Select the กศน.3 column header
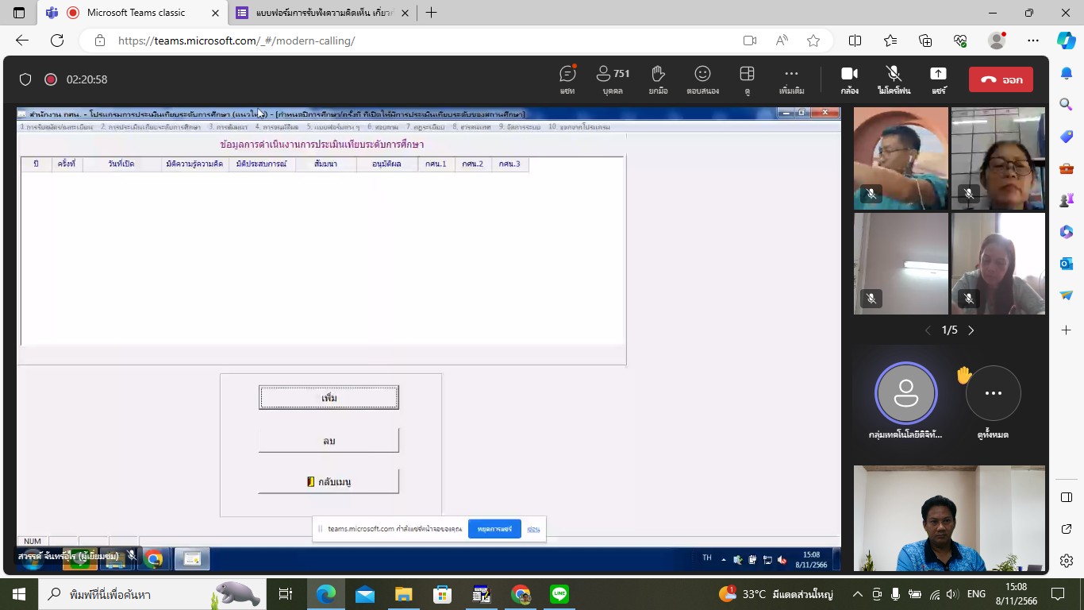 coord(509,164)
